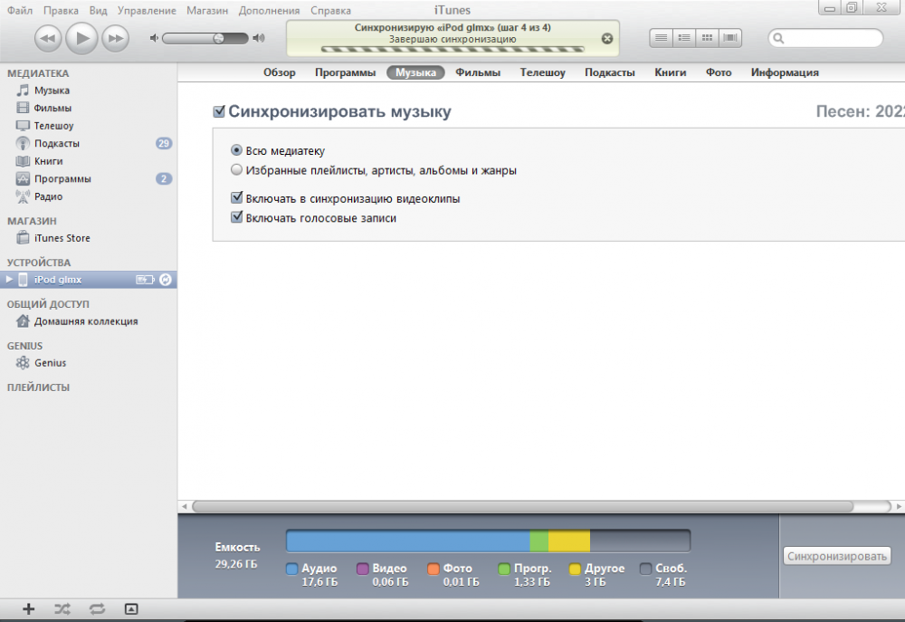Open the Управление menu
The height and width of the screenshot is (622, 905).
click(x=147, y=10)
